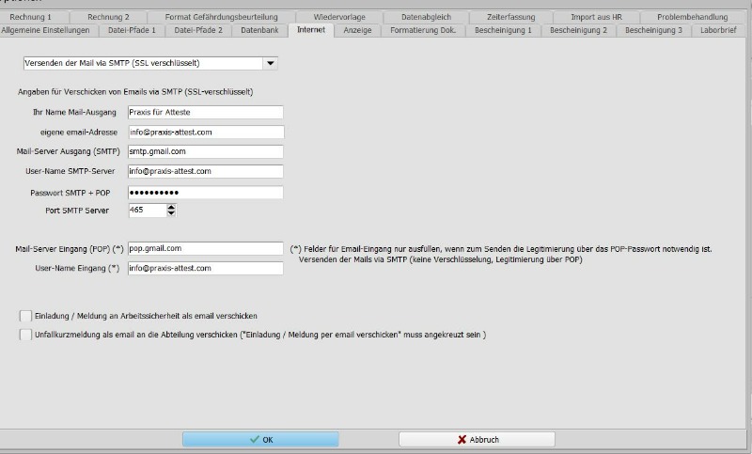This screenshot has width=752, height=454.
Task: Switch to the Datenbank tab
Action: click(x=259, y=31)
